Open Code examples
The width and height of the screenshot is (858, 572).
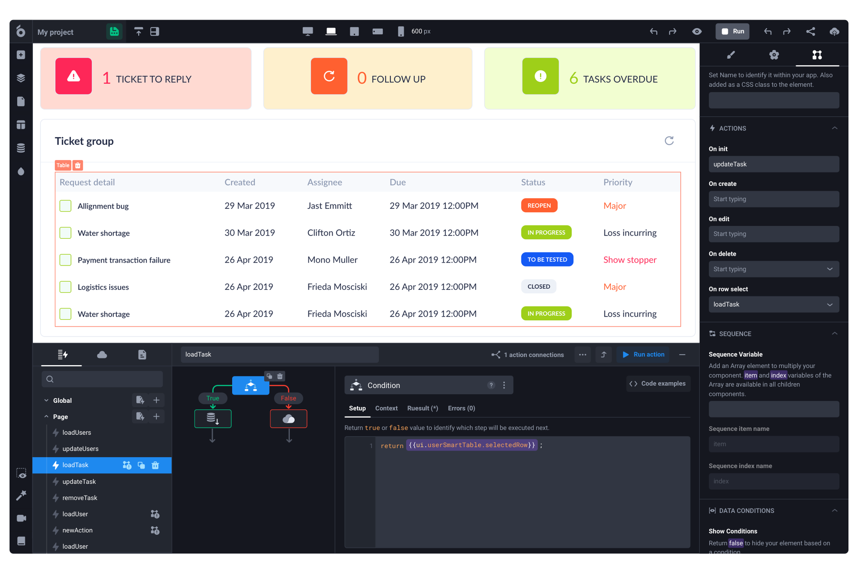tap(658, 383)
